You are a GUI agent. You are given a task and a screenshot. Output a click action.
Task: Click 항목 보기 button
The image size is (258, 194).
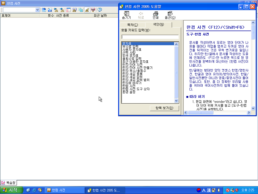click(164, 108)
